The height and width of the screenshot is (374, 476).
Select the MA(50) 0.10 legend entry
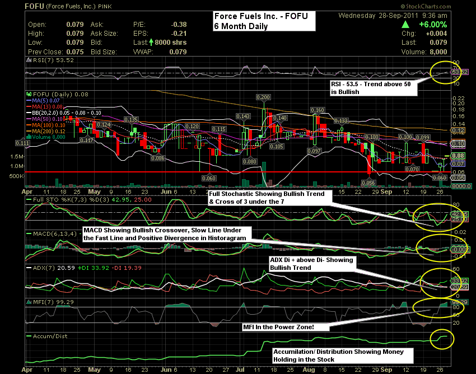point(44,119)
